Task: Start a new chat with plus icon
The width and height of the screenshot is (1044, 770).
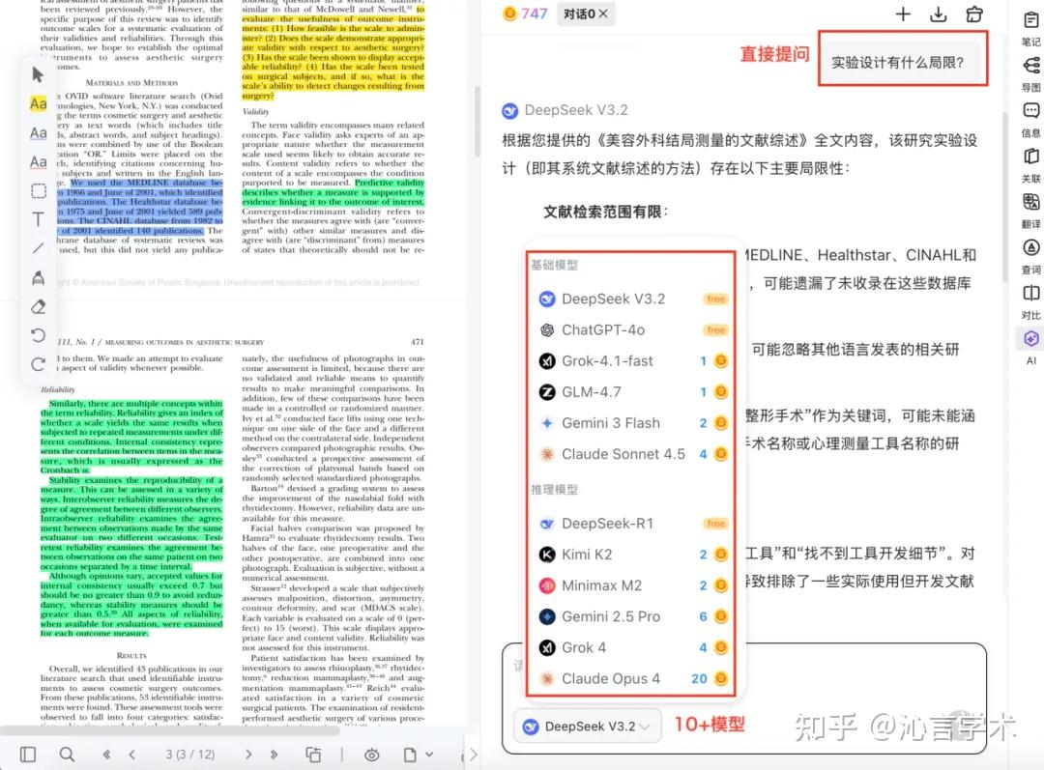Action: [x=903, y=14]
